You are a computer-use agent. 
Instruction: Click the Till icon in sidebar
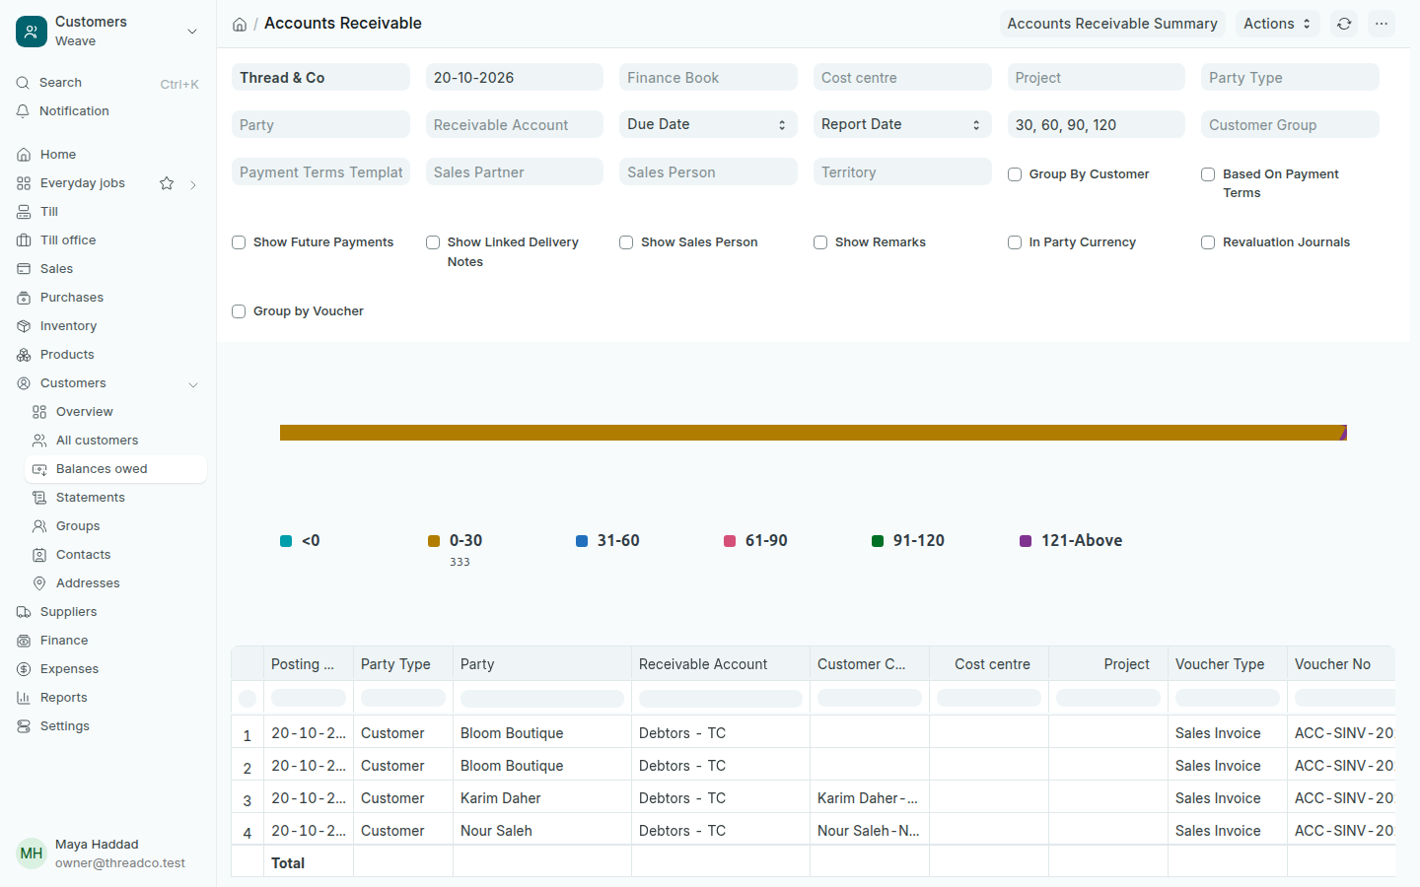coord(24,212)
